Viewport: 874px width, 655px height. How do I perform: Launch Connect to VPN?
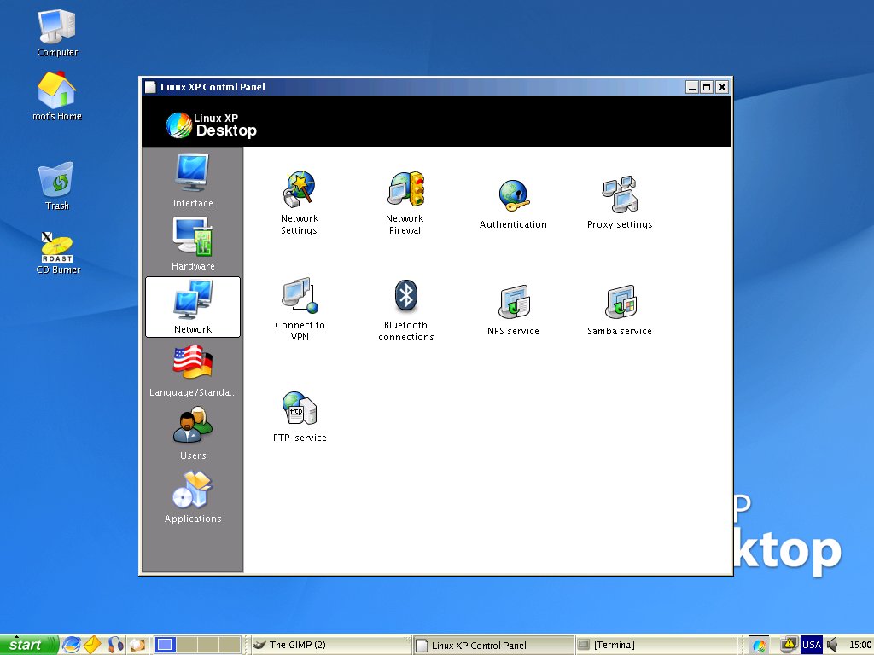tap(300, 309)
